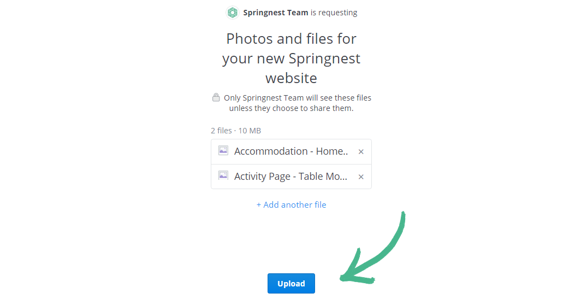Image resolution: width=587 pixels, height=299 pixels.
Task: Remove the Accommodation - Home file
Action: [x=361, y=152]
